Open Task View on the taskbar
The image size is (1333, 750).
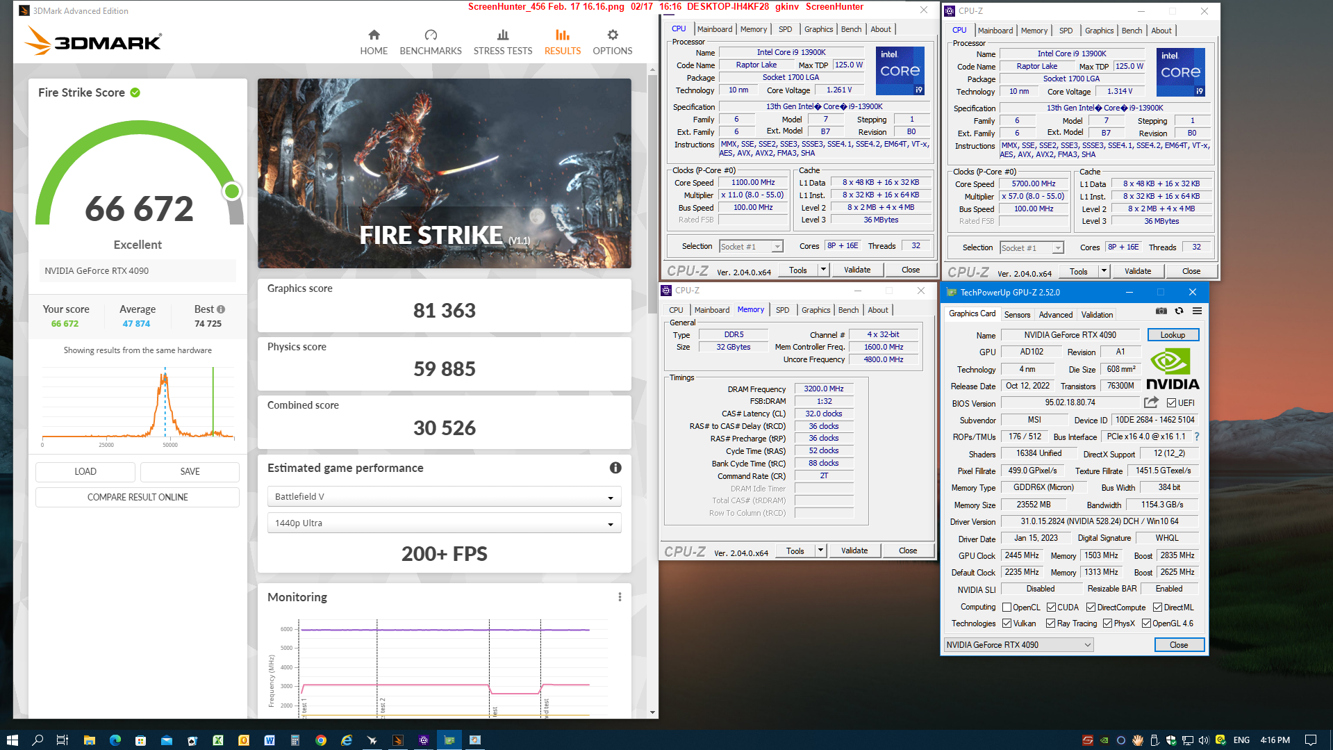click(x=63, y=740)
